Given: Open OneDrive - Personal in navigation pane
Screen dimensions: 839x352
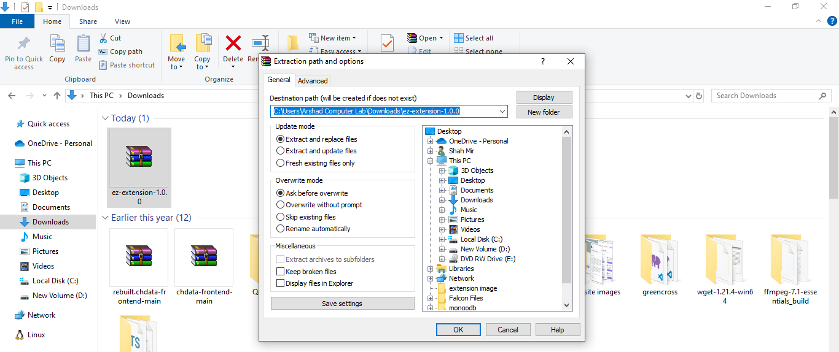Looking at the screenshot, I should pos(60,143).
